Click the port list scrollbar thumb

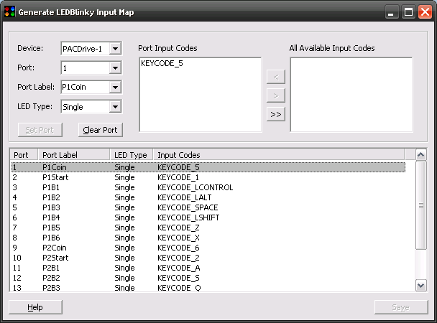click(421, 205)
